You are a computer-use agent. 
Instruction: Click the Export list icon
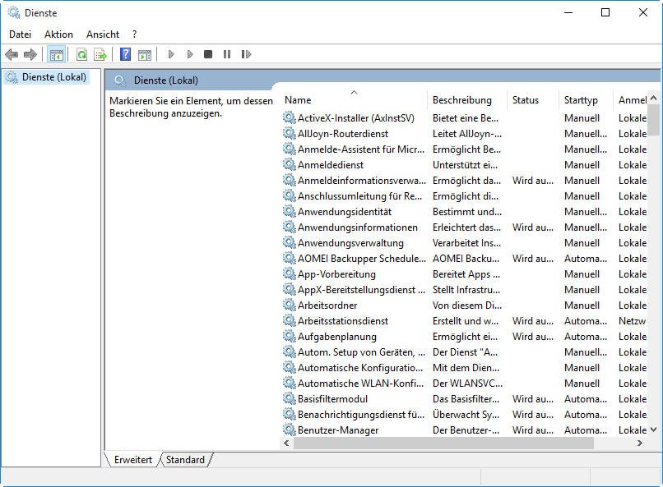(100, 54)
